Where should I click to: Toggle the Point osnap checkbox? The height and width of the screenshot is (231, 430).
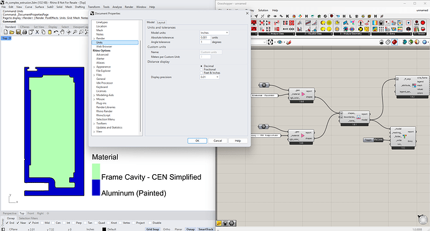coord(30,223)
